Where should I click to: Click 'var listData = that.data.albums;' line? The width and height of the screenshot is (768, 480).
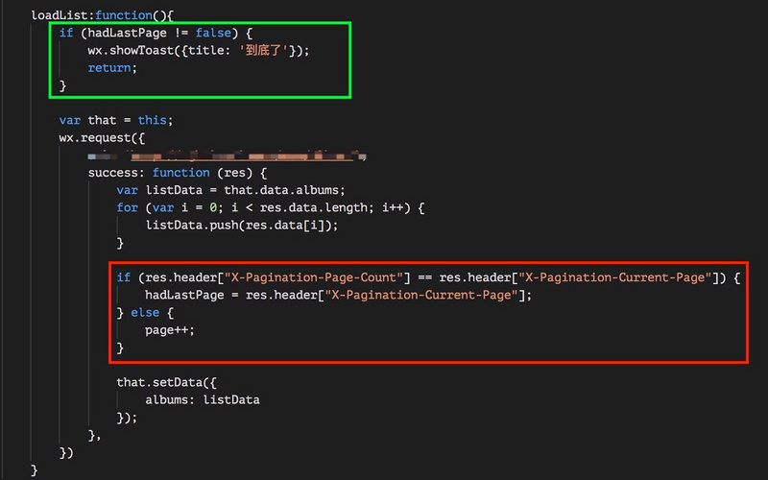tap(230, 190)
